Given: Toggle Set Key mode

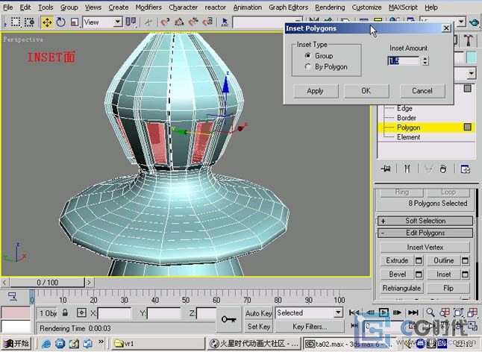Looking at the screenshot, I should (x=258, y=326).
